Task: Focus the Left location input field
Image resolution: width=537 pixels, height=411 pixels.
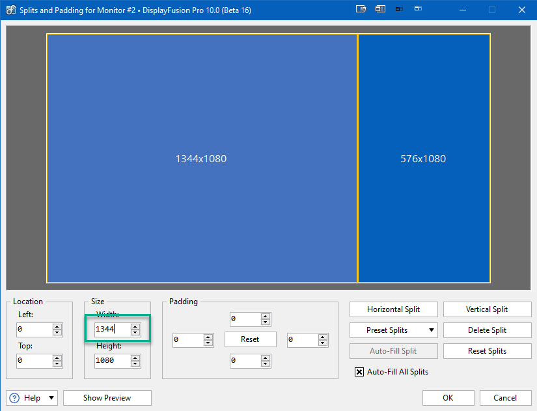Action: click(x=34, y=330)
